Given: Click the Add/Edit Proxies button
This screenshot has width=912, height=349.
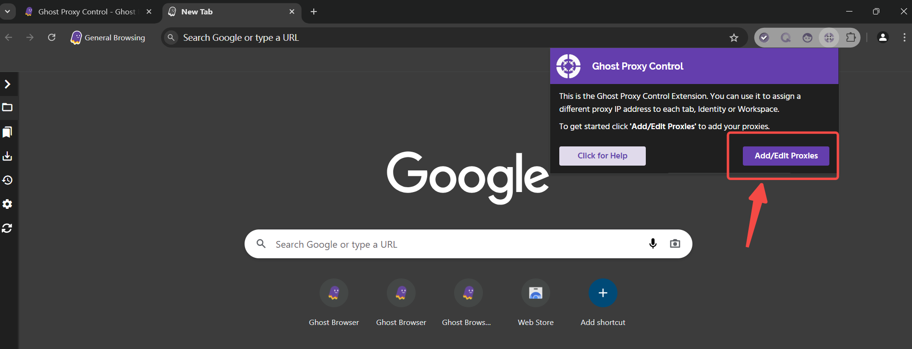Looking at the screenshot, I should click(x=786, y=156).
